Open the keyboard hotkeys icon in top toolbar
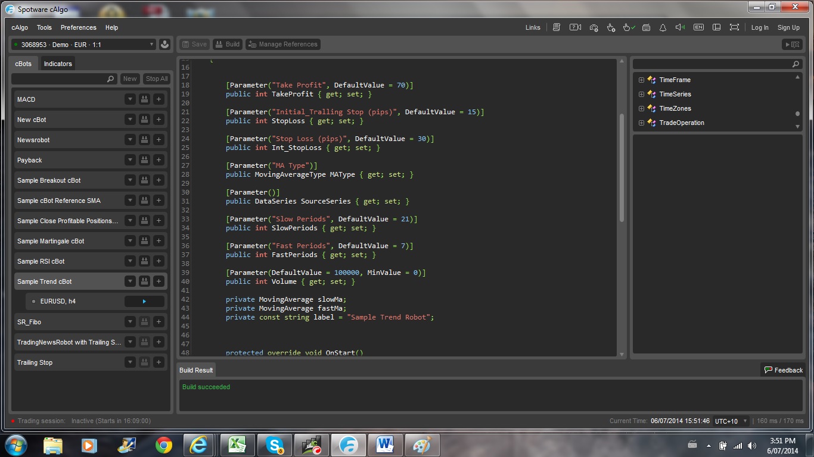Viewport: 814px width, 457px height. [646, 27]
